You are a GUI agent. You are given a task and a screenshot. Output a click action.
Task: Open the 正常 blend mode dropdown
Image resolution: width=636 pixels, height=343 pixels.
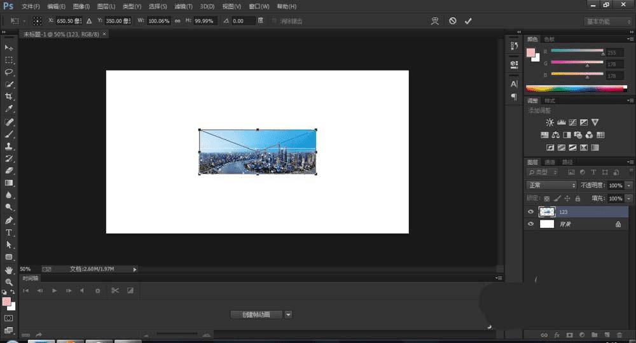551,185
